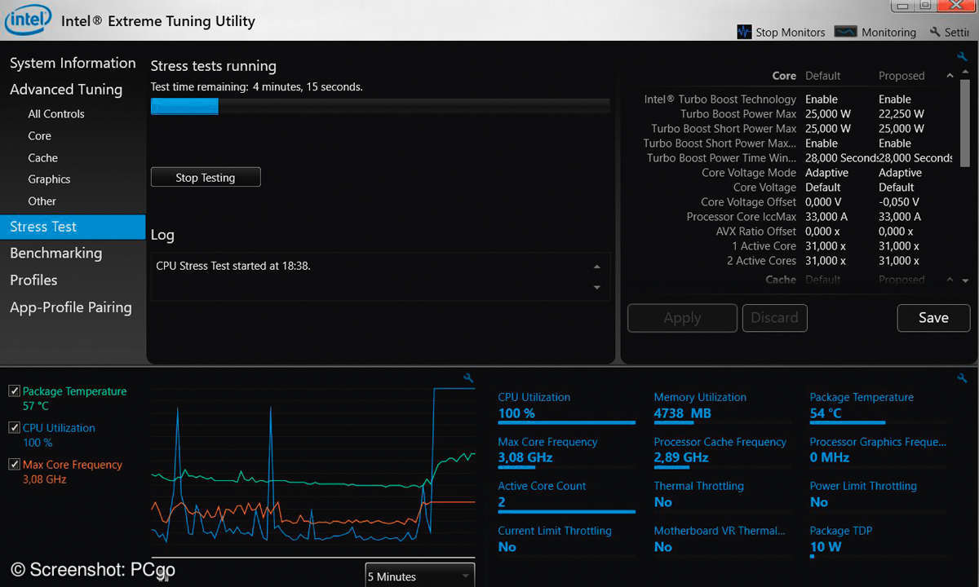This screenshot has width=979, height=587.
Task: Click the Stop Monitors waveform icon
Action: [744, 32]
